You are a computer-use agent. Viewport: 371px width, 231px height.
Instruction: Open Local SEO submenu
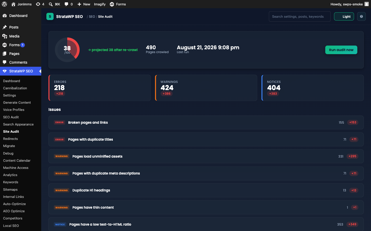pos(11,226)
